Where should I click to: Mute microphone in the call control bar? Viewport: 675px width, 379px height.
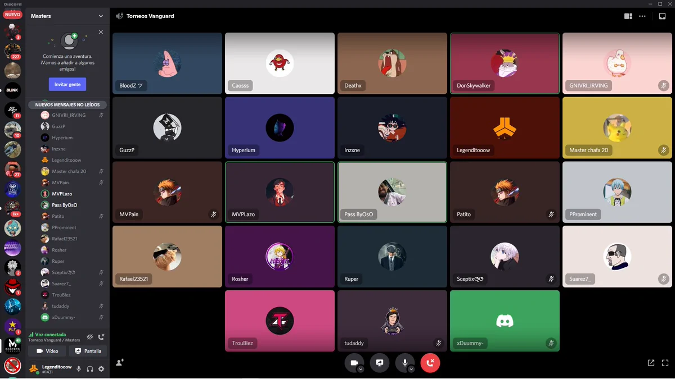point(404,363)
